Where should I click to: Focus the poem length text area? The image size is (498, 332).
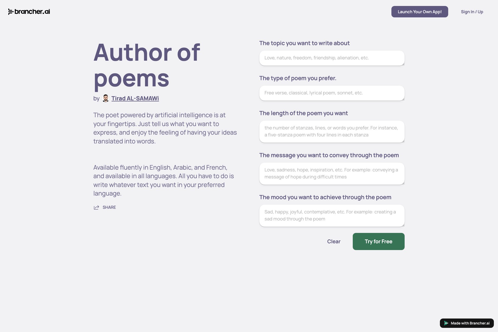332,131
